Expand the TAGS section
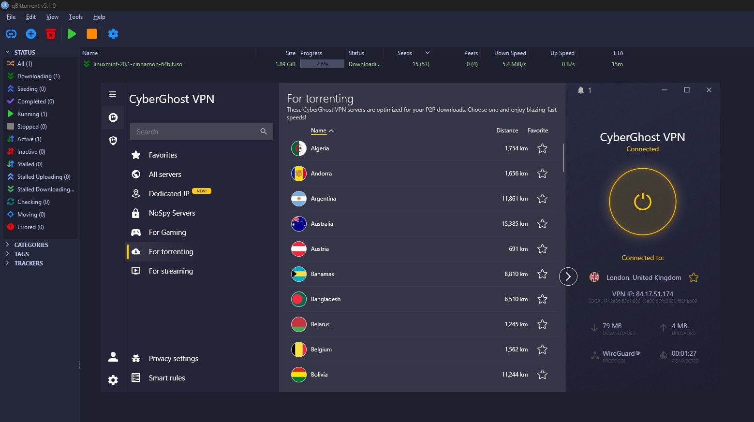 coord(7,254)
